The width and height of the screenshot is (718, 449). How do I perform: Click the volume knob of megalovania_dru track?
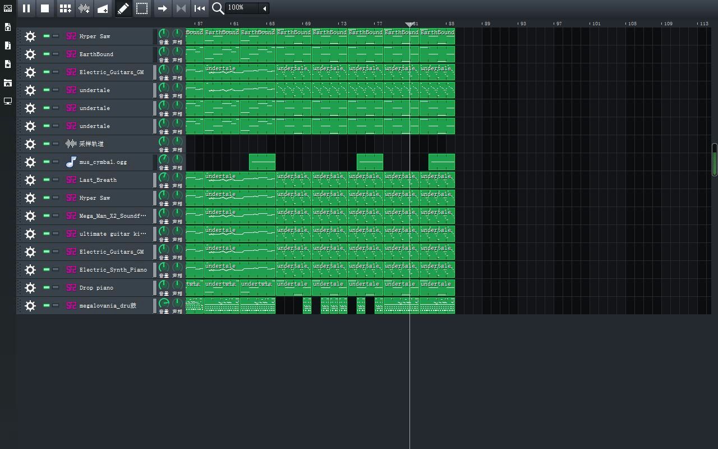[x=164, y=303]
